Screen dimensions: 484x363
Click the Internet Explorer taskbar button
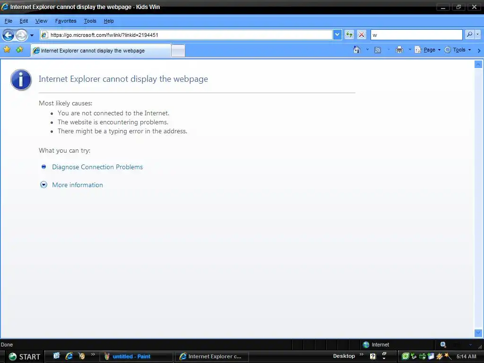[x=212, y=356]
